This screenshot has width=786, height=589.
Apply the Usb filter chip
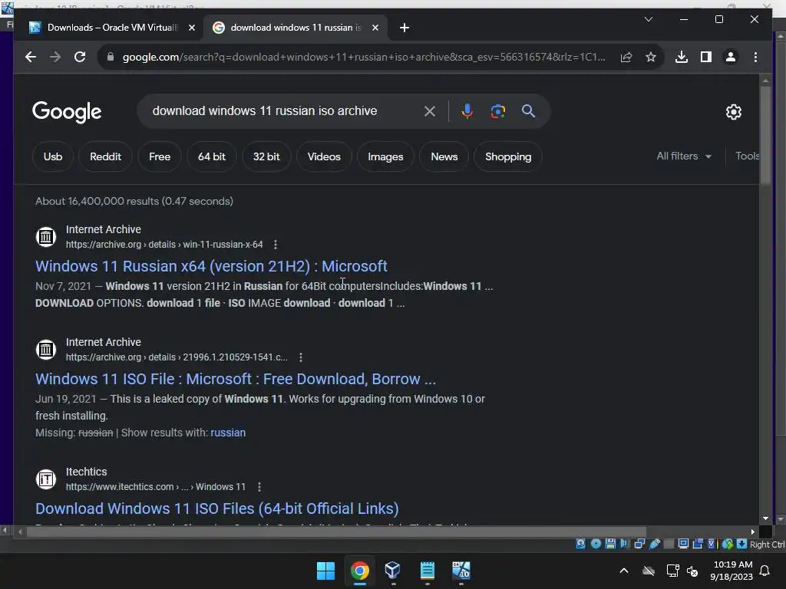click(53, 156)
